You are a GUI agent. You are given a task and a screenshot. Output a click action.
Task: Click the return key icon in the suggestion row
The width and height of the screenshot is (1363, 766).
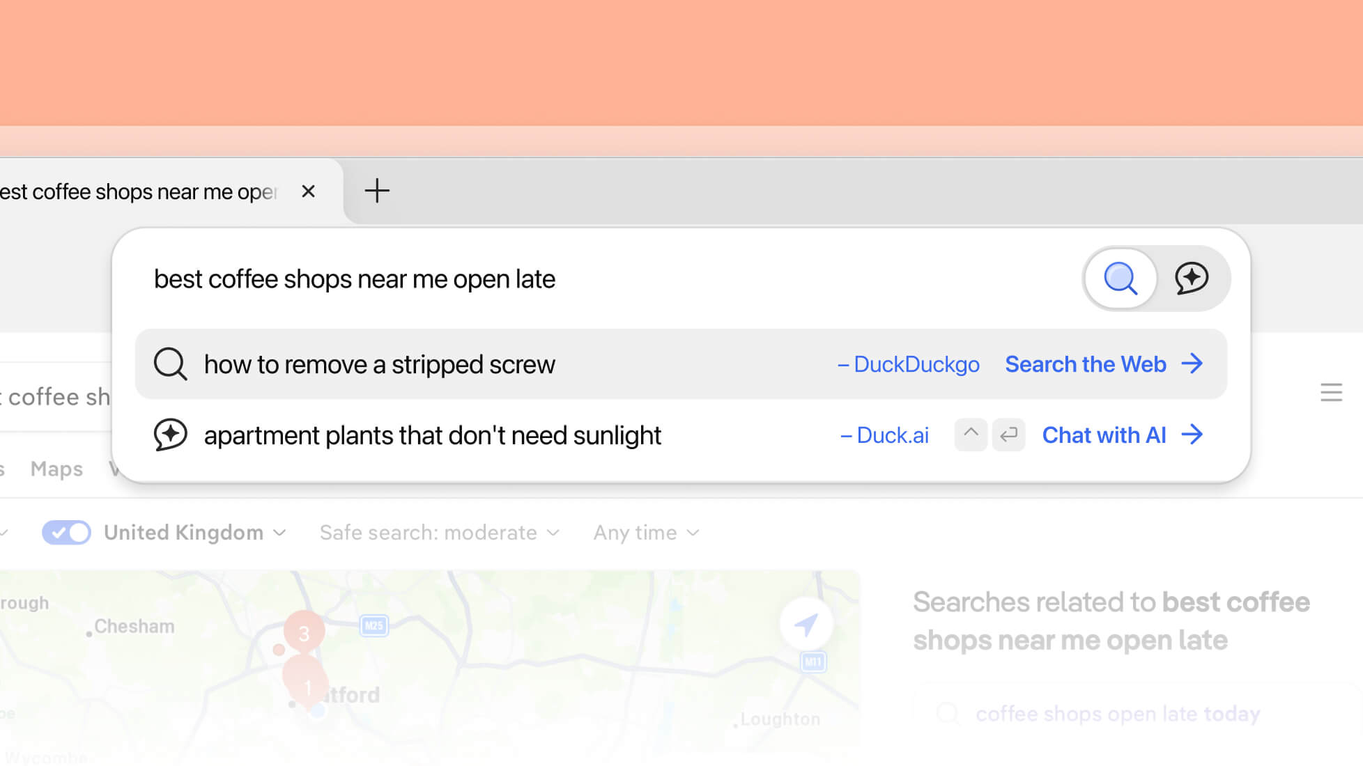click(1008, 435)
